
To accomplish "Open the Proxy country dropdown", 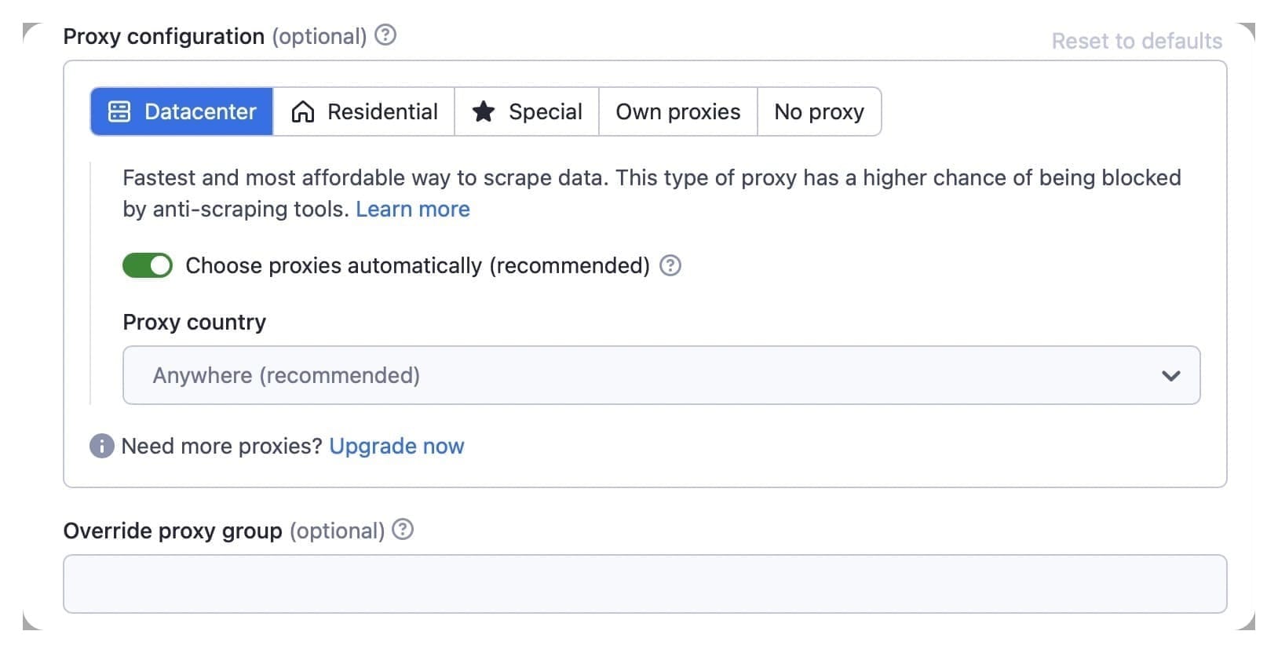I will 661,375.
